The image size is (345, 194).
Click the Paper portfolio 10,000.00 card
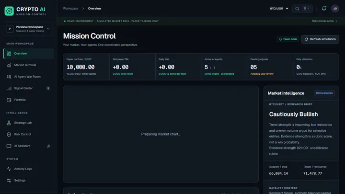pyautogui.click(x=86, y=67)
